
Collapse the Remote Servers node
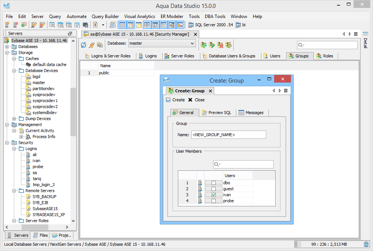[x=14, y=191]
